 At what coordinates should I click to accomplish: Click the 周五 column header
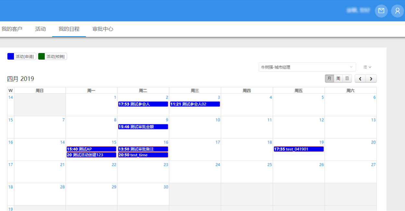(299, 91)
